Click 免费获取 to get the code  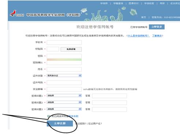tap(71, 49)
